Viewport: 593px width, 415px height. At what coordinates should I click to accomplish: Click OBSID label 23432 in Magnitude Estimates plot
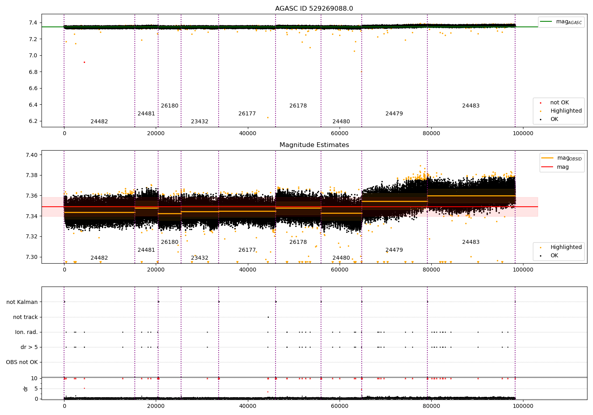click(x=200, y=258)
